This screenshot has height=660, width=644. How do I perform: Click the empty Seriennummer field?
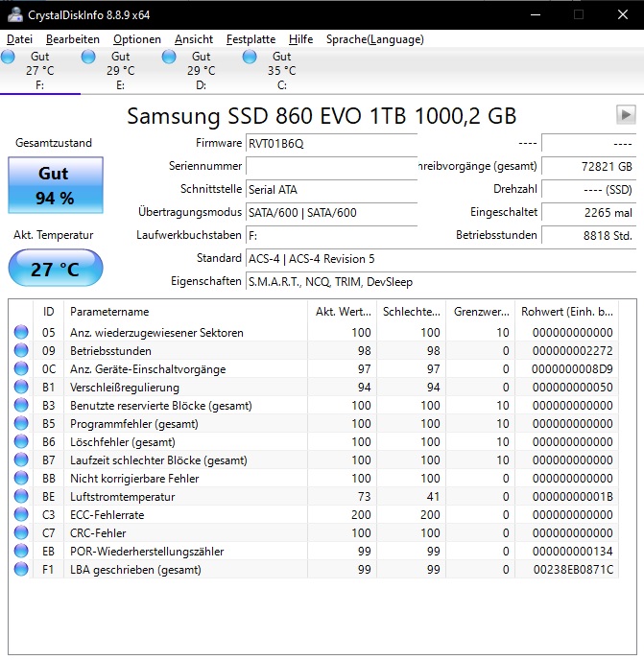(331, 166)
